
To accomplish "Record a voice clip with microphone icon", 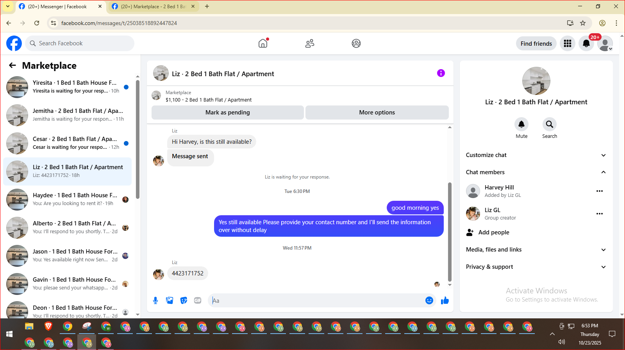I will (x=155, y=300).
